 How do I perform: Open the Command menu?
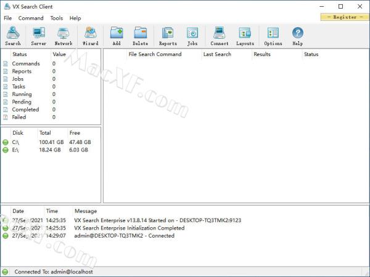[31, 18]
